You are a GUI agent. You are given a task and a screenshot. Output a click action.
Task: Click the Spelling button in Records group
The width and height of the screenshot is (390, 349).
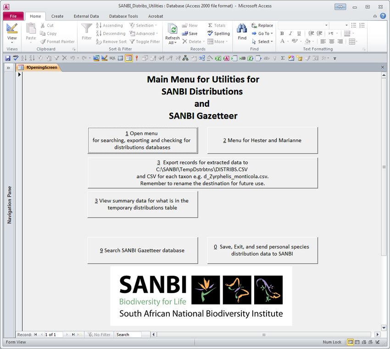pyautogui.click(x=218, y=33)
